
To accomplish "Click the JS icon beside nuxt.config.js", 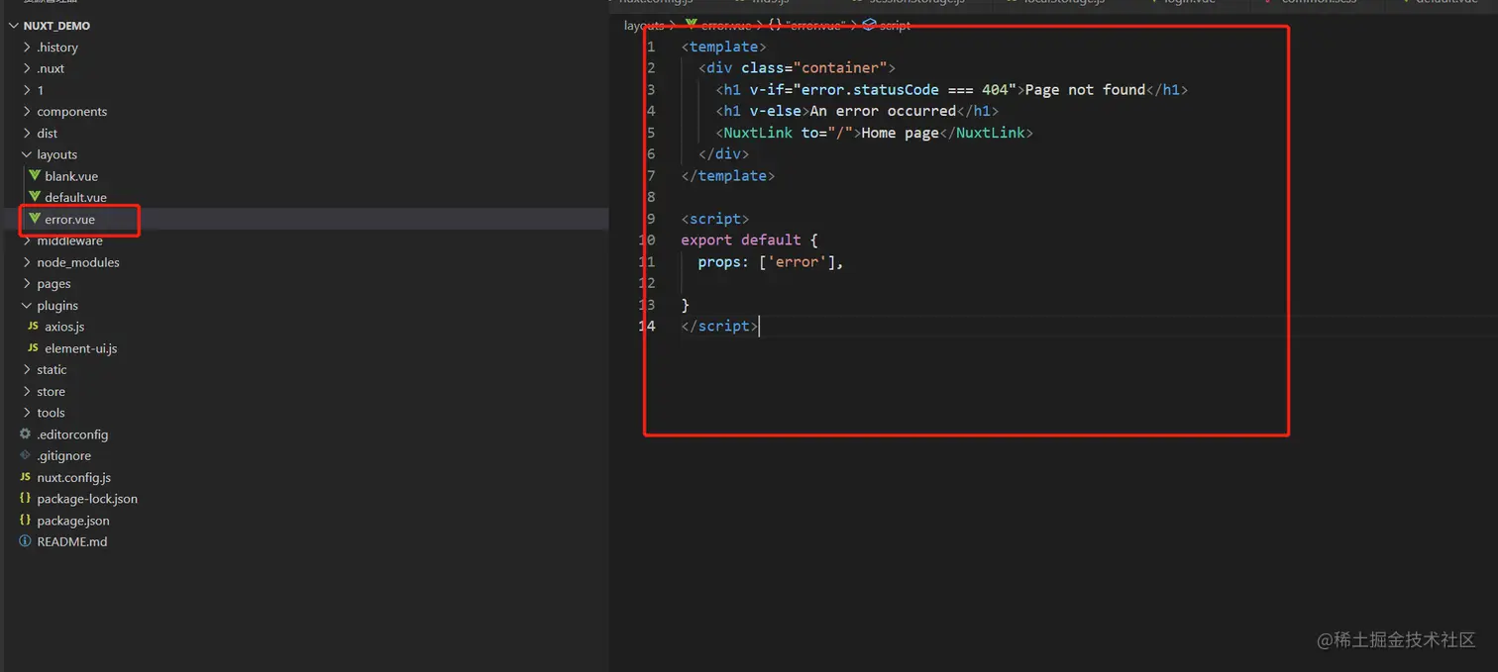I will coord(26,477).
